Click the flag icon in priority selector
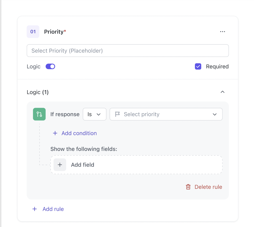Viewport: 254px width, 227px height. (x=117, y=114)
